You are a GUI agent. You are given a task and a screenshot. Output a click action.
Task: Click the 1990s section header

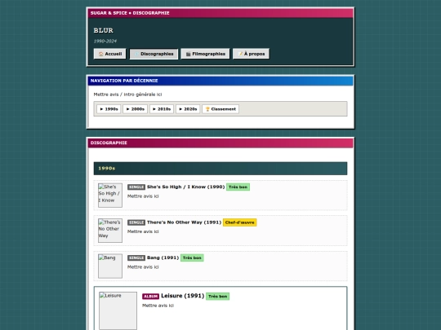tap(220, 169)
